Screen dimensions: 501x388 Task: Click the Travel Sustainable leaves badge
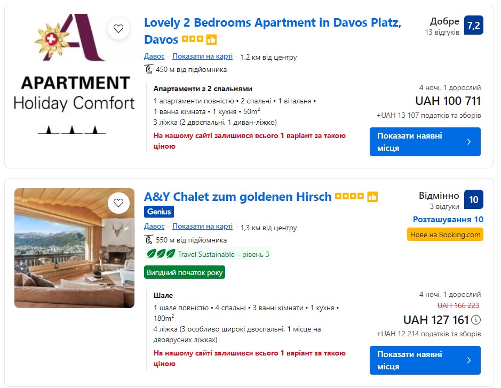(161, 254)
